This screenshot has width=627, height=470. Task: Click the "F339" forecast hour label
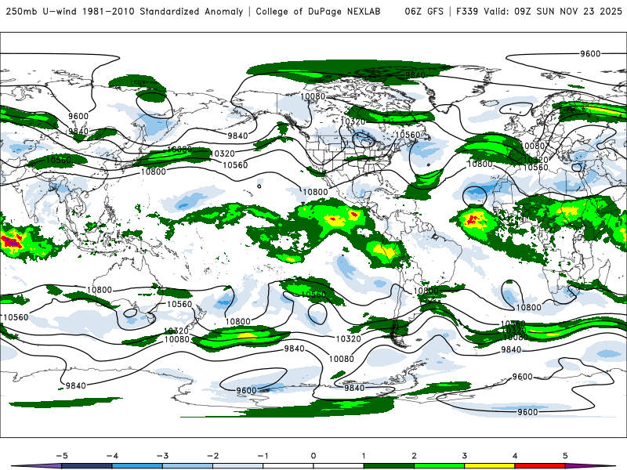(x=467, y=12)
